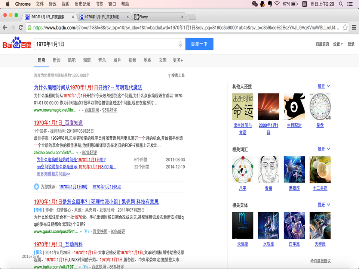Open dropdown arrow next to guokr.com URL
Viewport: 359px width, 269px height.
click(81, 232)
